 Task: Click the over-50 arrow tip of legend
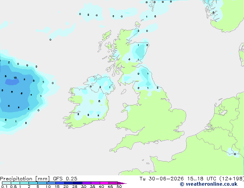pyautogui.click(x=122, y=183)
